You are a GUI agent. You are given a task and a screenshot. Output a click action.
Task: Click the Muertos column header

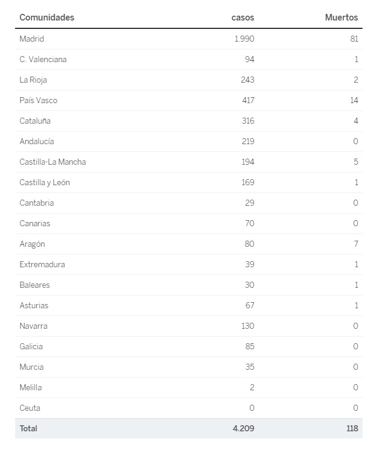pyautogui.click(x=341, y=17)
